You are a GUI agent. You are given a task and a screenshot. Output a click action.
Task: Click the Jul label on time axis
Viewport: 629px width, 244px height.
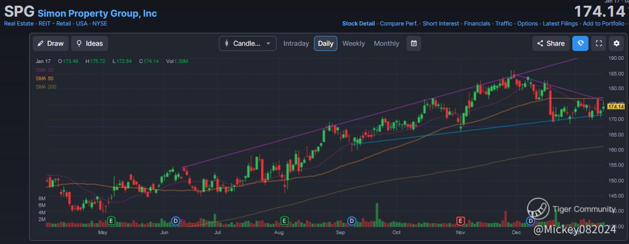[x=217, y=233]
